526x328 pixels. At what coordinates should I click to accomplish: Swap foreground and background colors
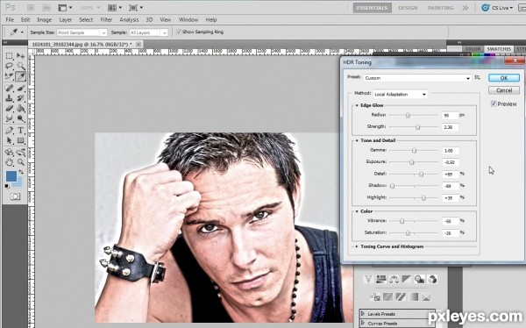click(x=21, y=172)
